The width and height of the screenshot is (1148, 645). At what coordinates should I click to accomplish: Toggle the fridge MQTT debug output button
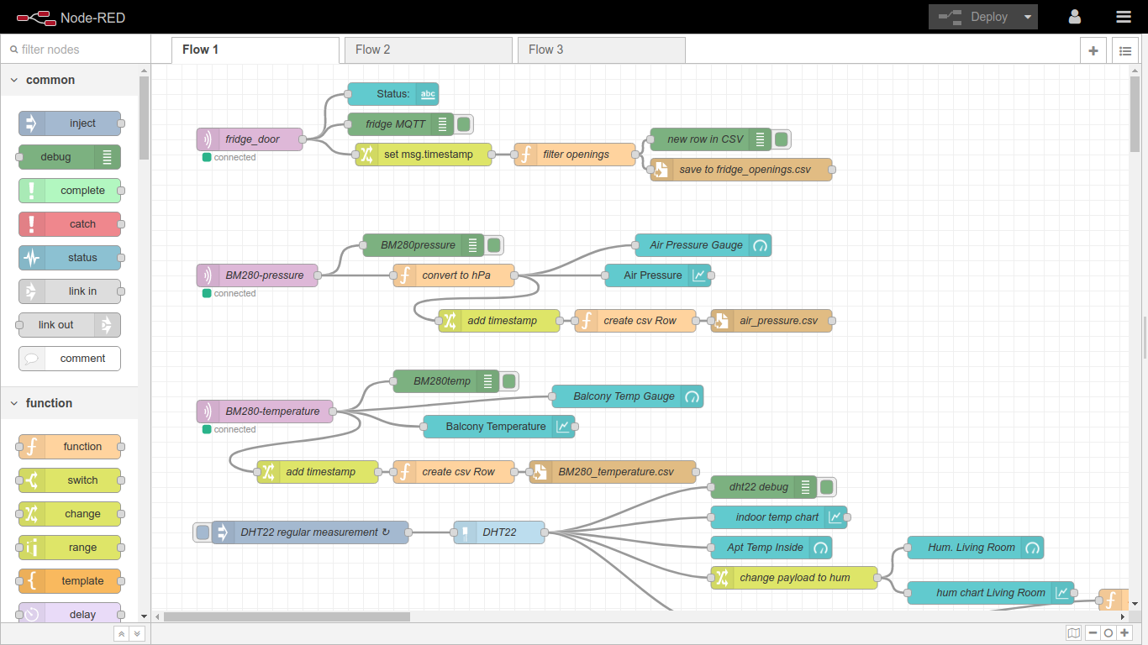point(464,124)
